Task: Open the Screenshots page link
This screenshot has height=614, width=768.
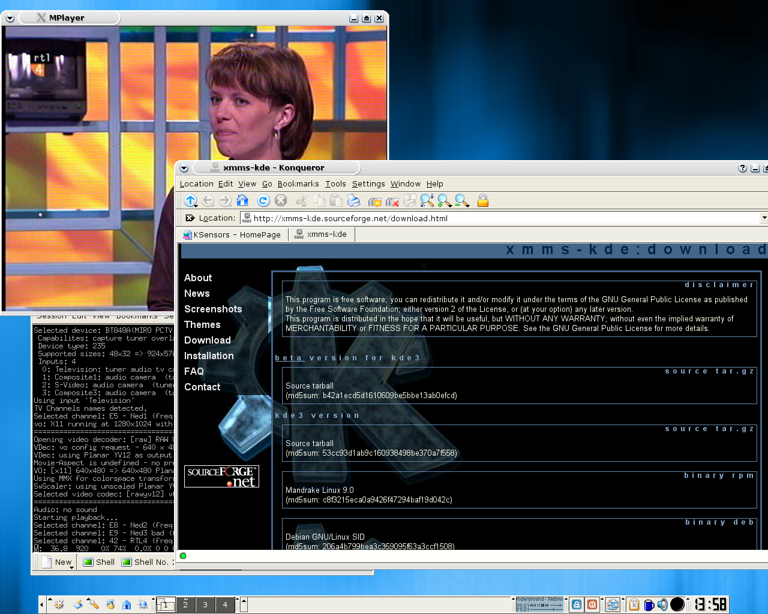Action: [x=213, y=309]
